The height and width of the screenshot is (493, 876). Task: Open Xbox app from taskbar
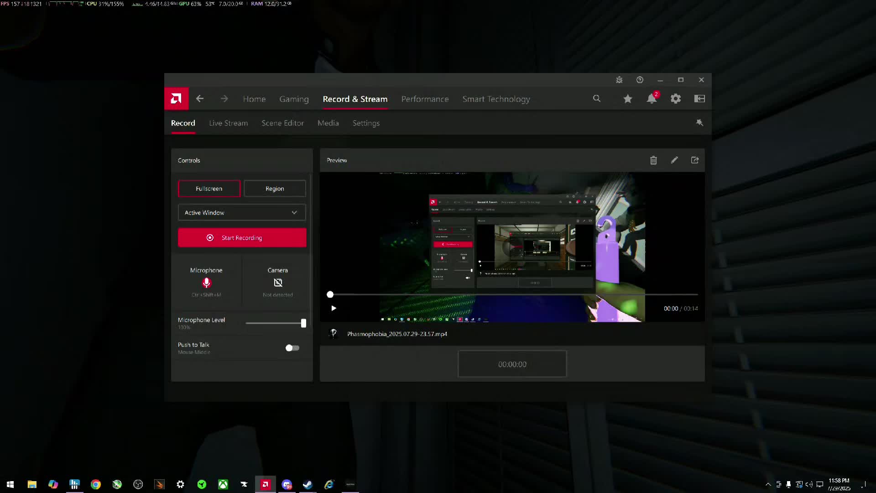click(x=223, y=484)
